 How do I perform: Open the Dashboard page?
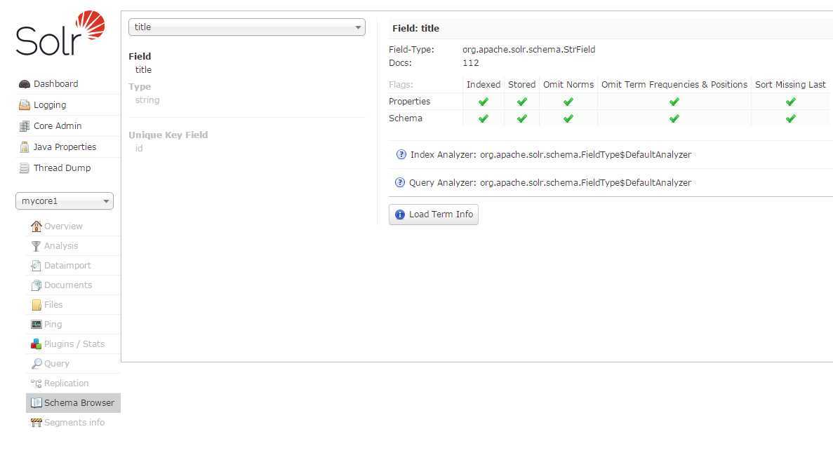55,84
